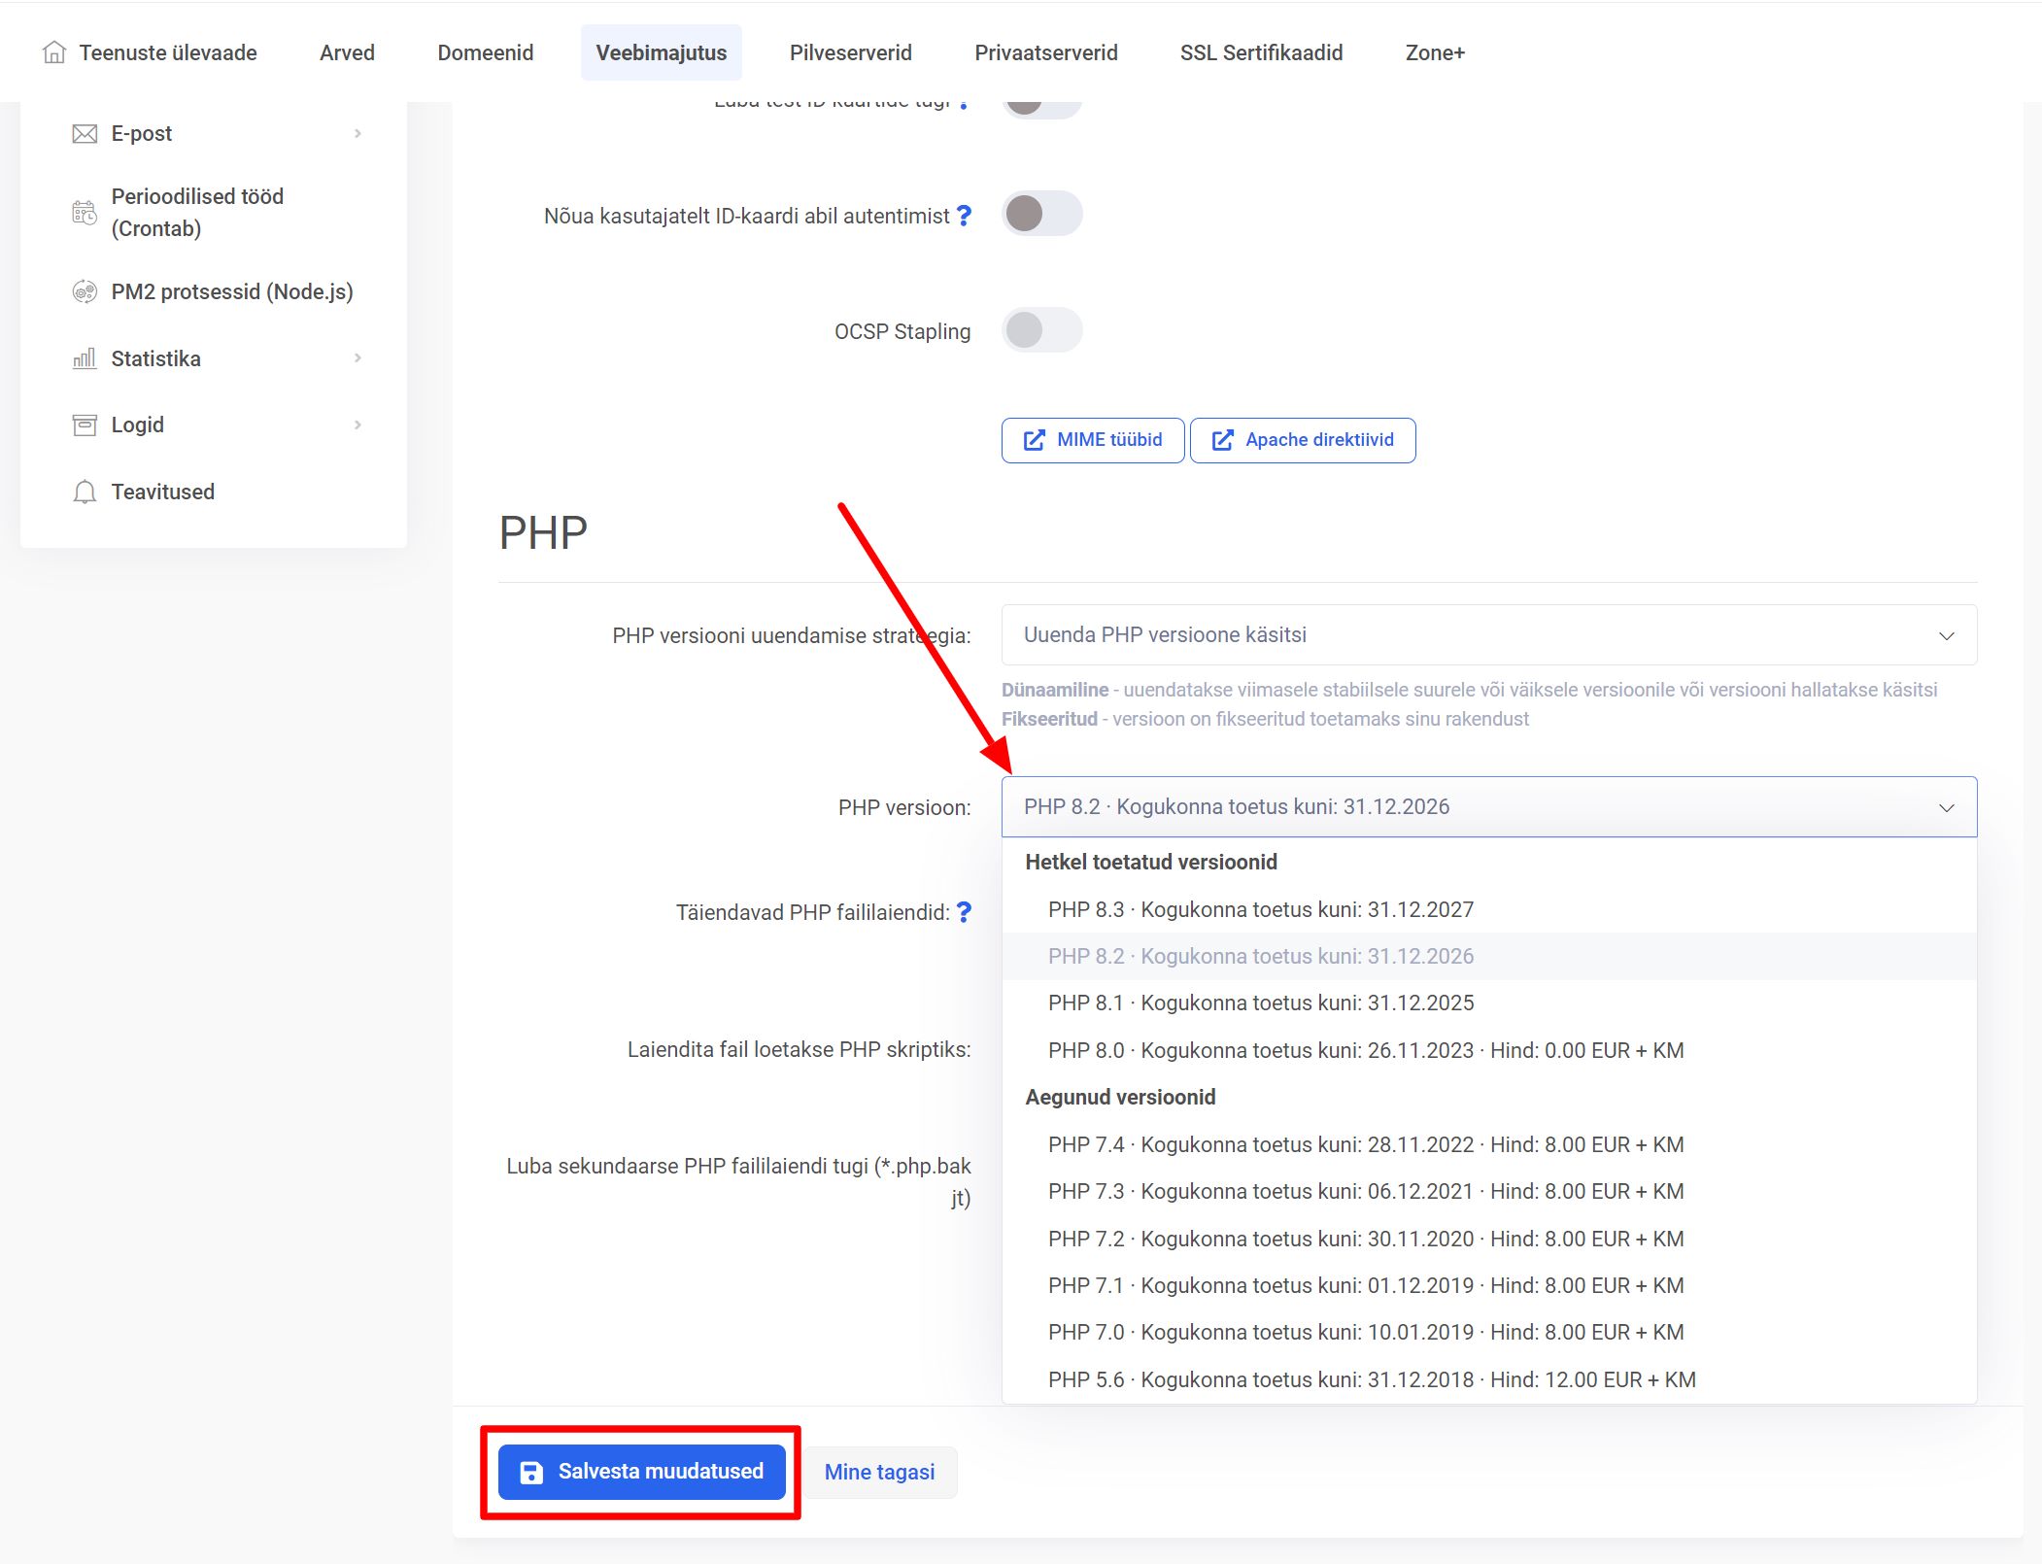The height and width of the screenshot is (1564, 2042).
Task: Open Teavitused using the bell icon
Action: click(x=85, y=491)
